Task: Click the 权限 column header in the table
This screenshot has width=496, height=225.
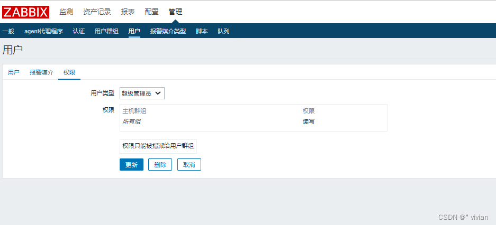Action: 309,111
